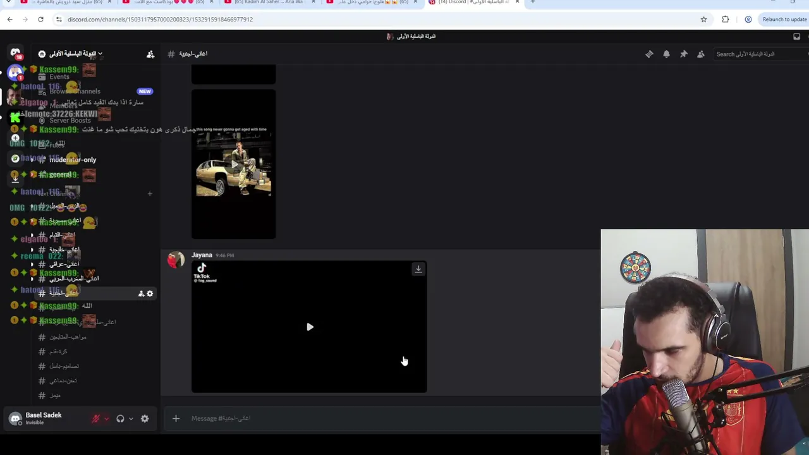Open Browse Channels
Viewport: 809px width, 455px height.
[75, 92]
